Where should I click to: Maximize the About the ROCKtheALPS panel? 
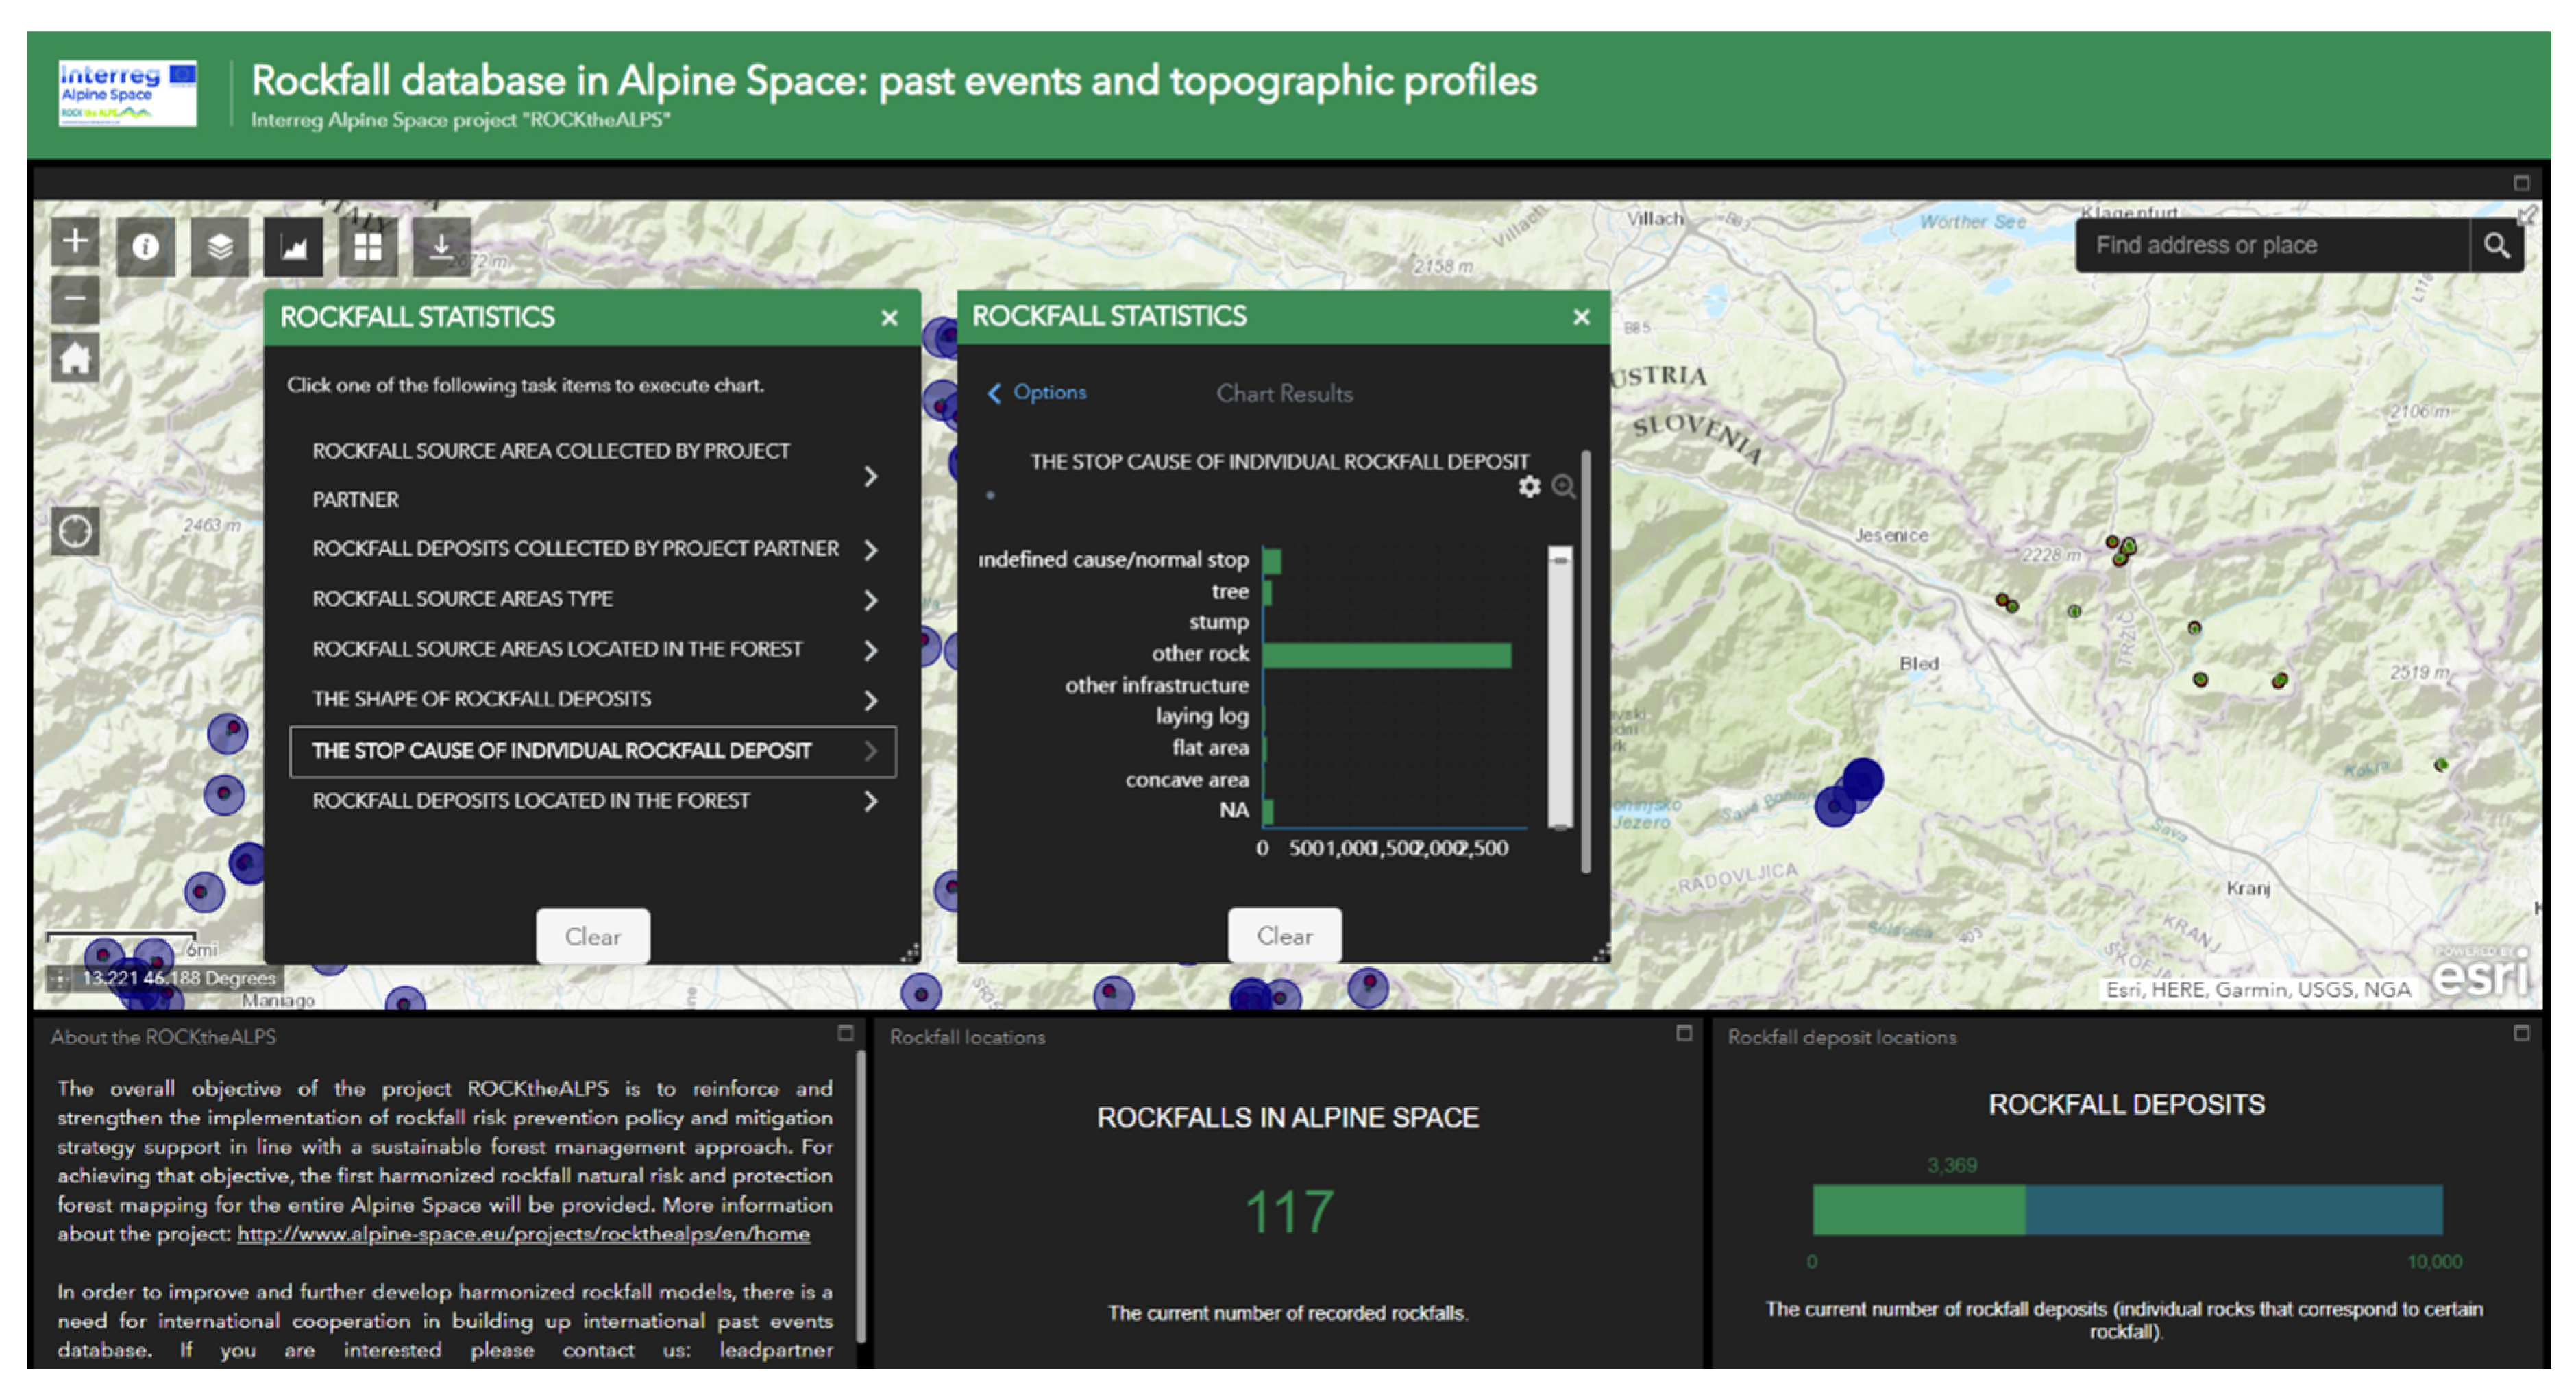coord(845,1033)
